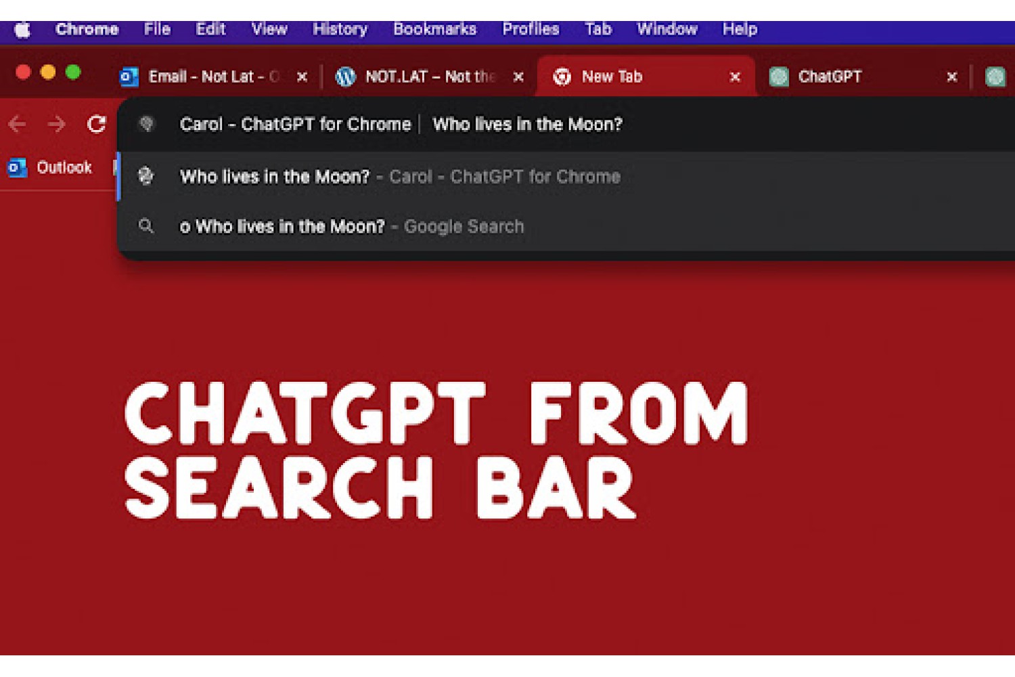
Task: Close the NOT.LAT tab
Action: point(518,77)
